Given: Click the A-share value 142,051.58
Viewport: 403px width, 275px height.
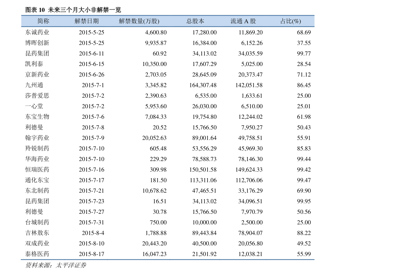Looking at the screenshot, I should point(249,85).
